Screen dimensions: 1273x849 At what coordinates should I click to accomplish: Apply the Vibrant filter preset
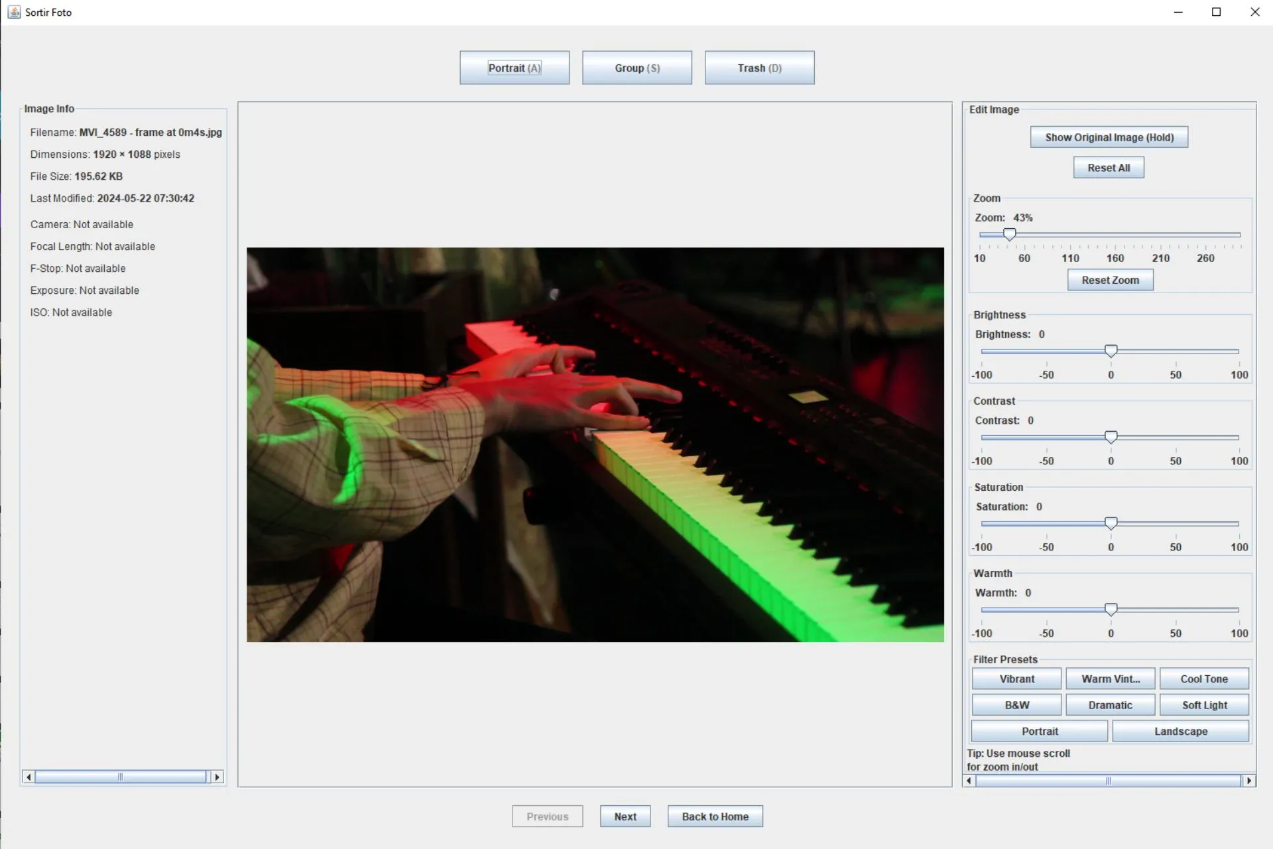1016,679
